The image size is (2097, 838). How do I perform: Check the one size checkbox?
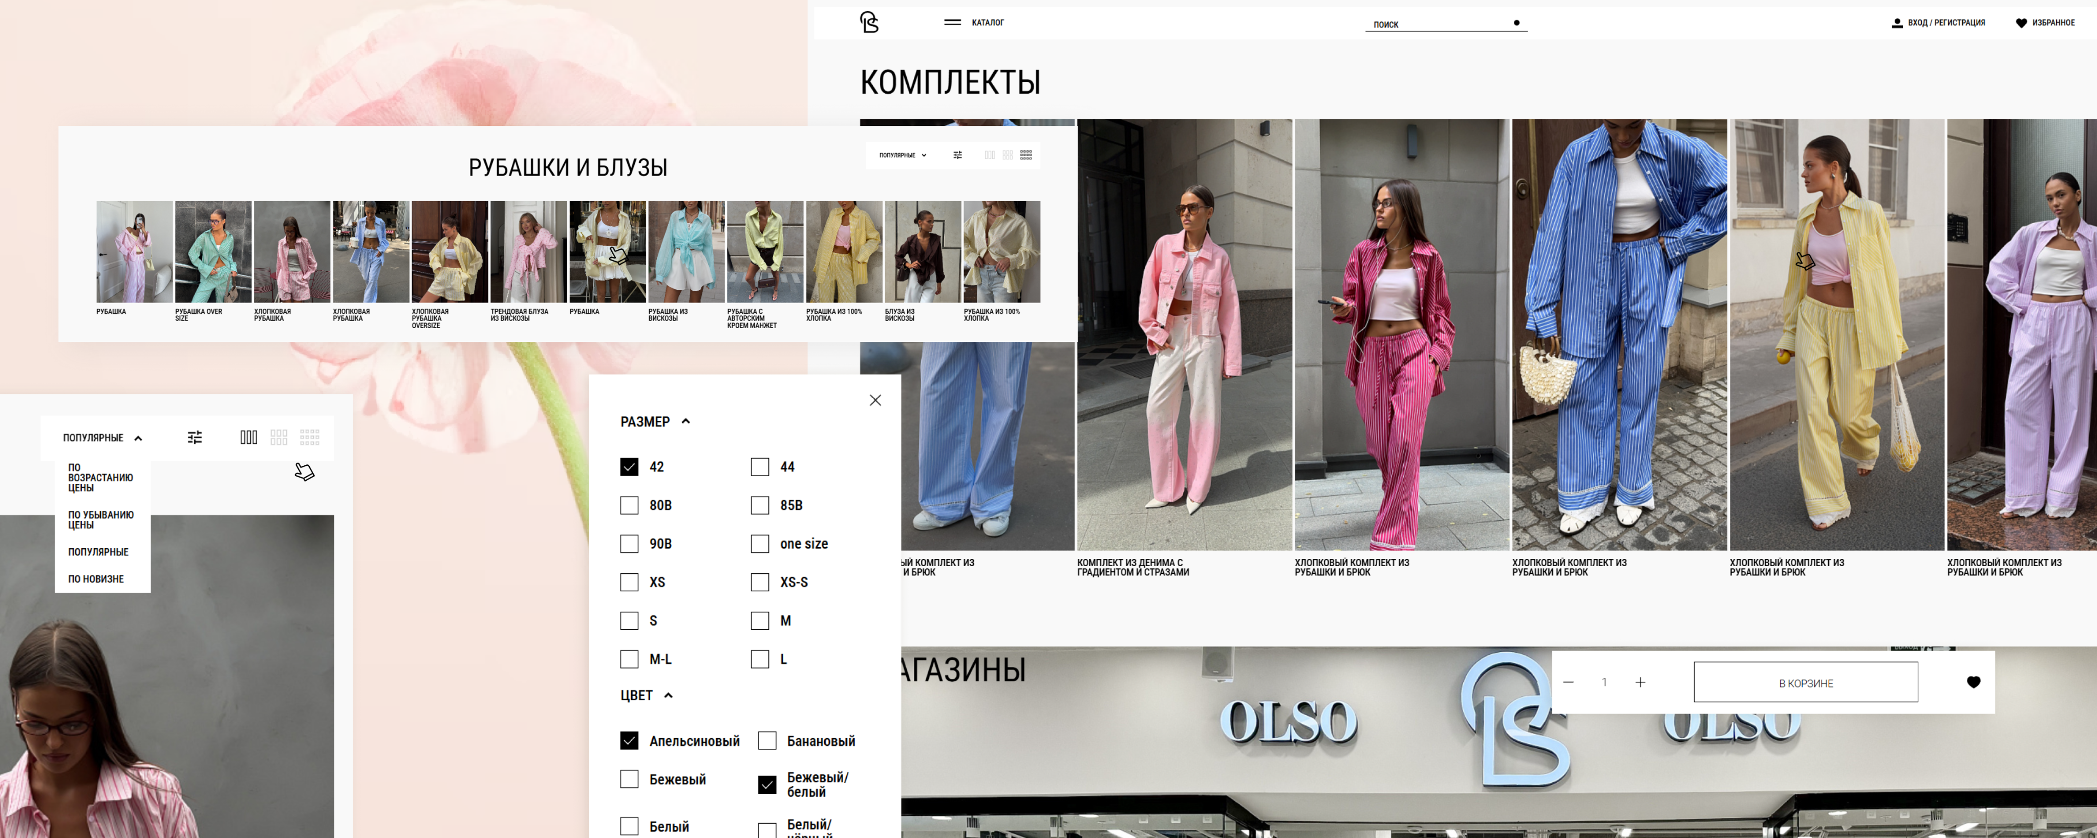[760, 544]
